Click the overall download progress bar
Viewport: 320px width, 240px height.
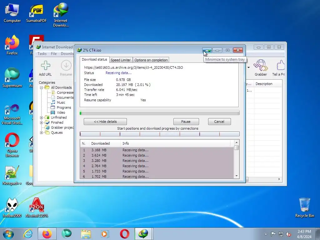[159, 112]
